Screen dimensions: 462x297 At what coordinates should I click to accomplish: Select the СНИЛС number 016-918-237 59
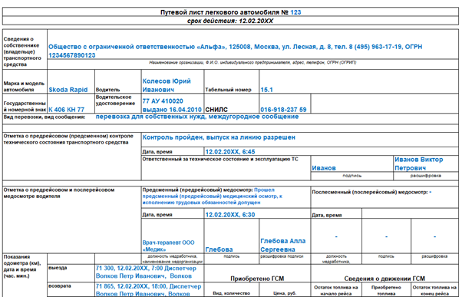pyautogui.click(x=283, y=110)
